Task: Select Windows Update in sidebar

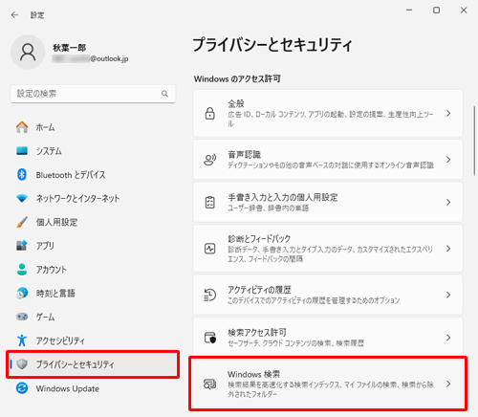Action: [x=93, y=388]
